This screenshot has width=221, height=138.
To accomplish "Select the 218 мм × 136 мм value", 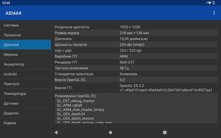I will (x=134, y=33).
